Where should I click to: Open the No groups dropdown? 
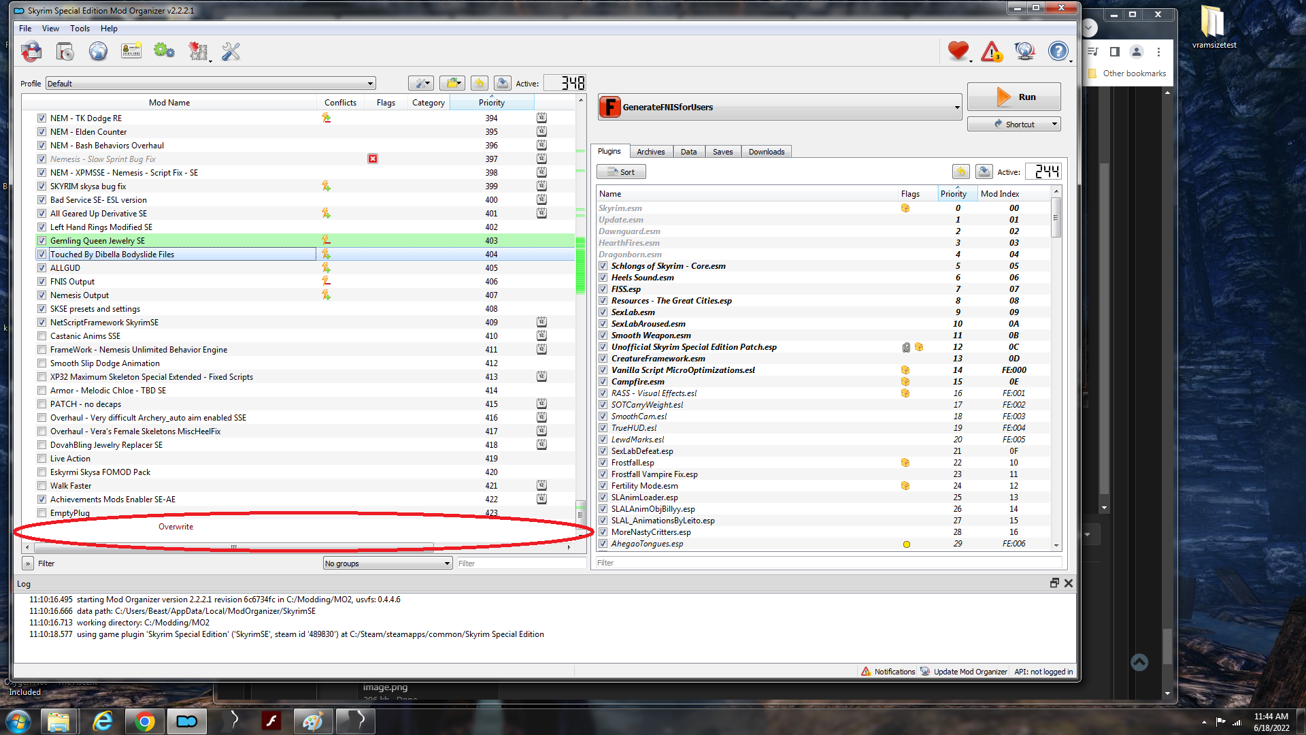(388, 563)
